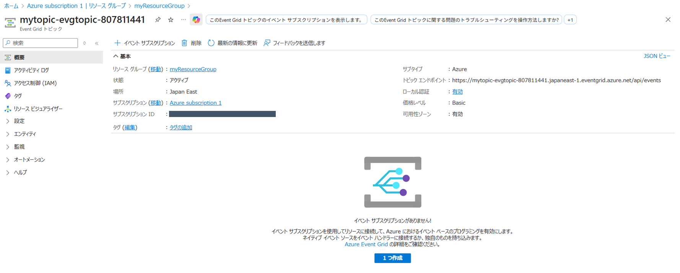Click the feedback icon for フィードバックを送信します
The image size is (680, 273).
click(267, 43)
